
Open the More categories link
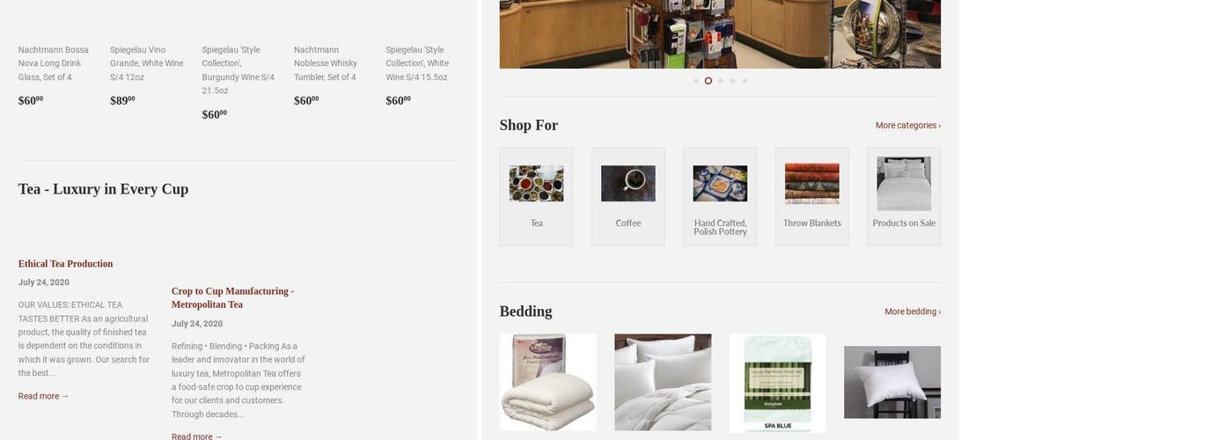tap(908, 126)
